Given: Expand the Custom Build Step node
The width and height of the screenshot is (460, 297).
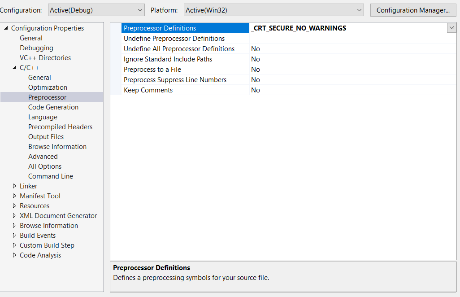Looking at the screenshot, I should pos(15,245).
